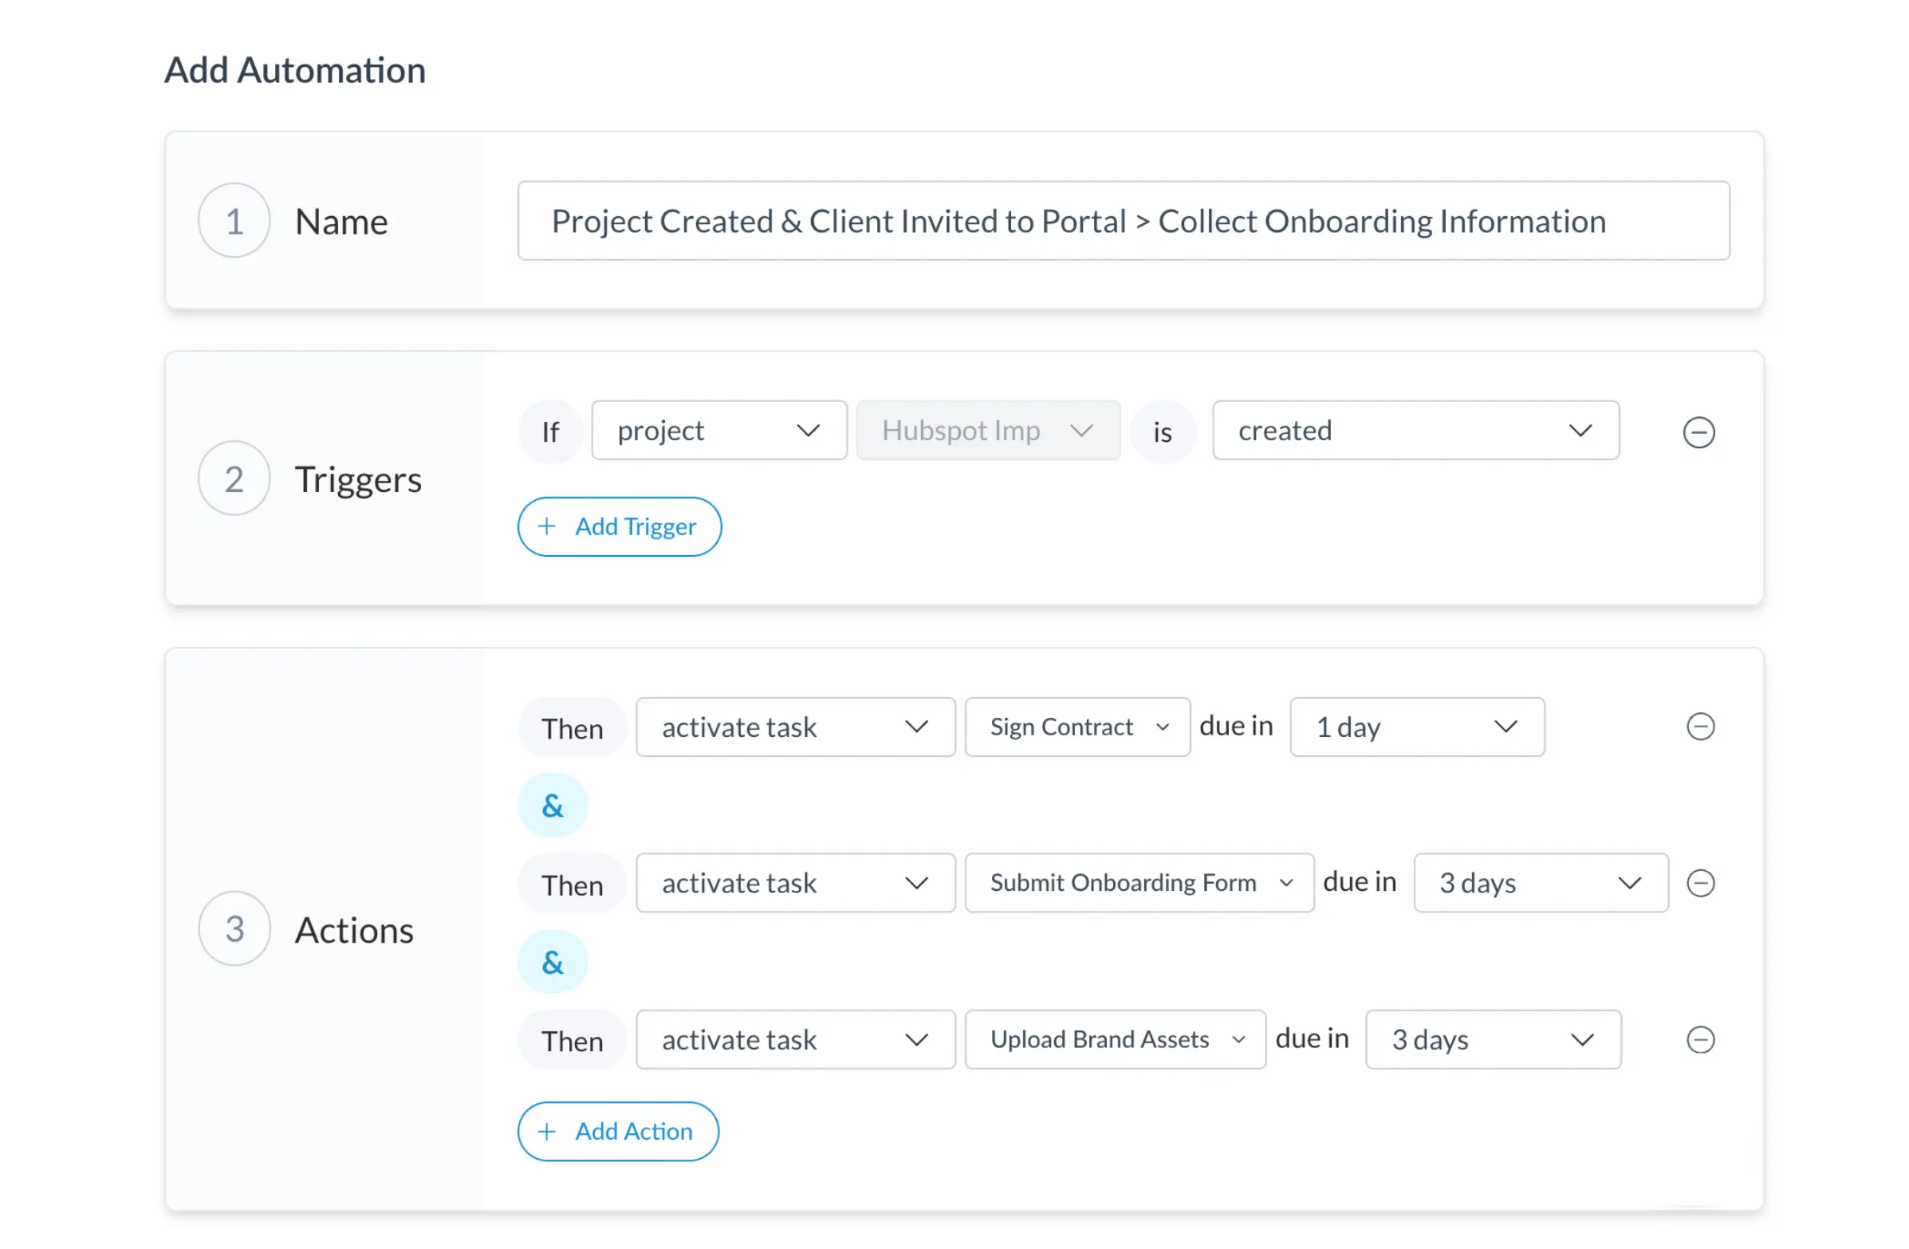The image size is (1909, 1249).
Task: Click the Add Action button
Action: (x=618, y=1132)
